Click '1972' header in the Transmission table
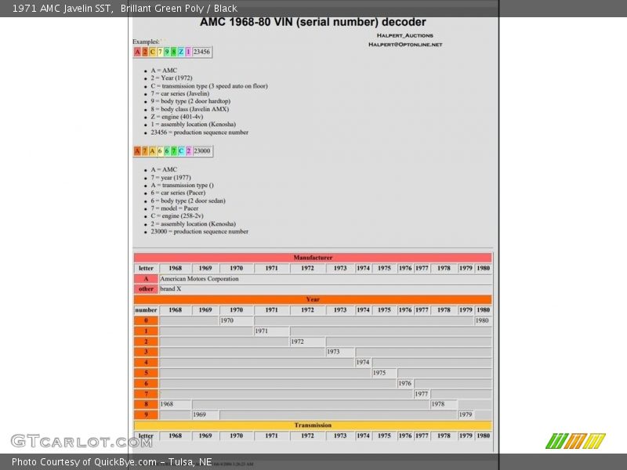 point(307,436)
